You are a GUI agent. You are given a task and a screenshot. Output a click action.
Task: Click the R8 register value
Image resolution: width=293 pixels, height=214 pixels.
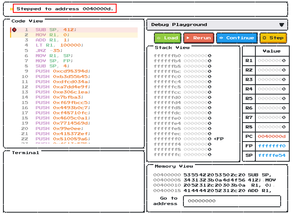click(x=272, y=127)
